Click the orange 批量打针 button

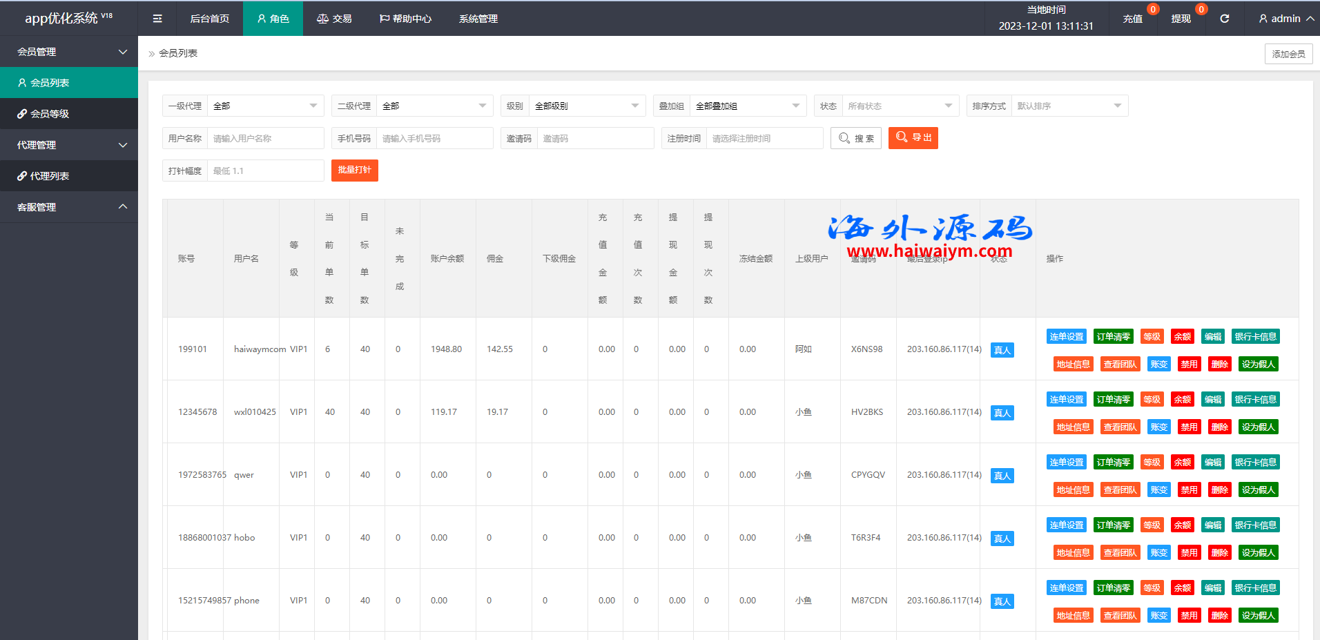click(354, 171)
